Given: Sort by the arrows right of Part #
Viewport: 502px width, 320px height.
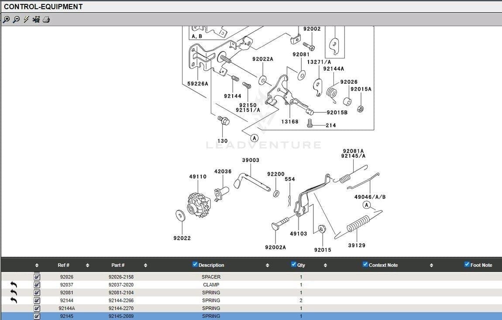Looking at the screenshot, I should click(x=145, y=265).
